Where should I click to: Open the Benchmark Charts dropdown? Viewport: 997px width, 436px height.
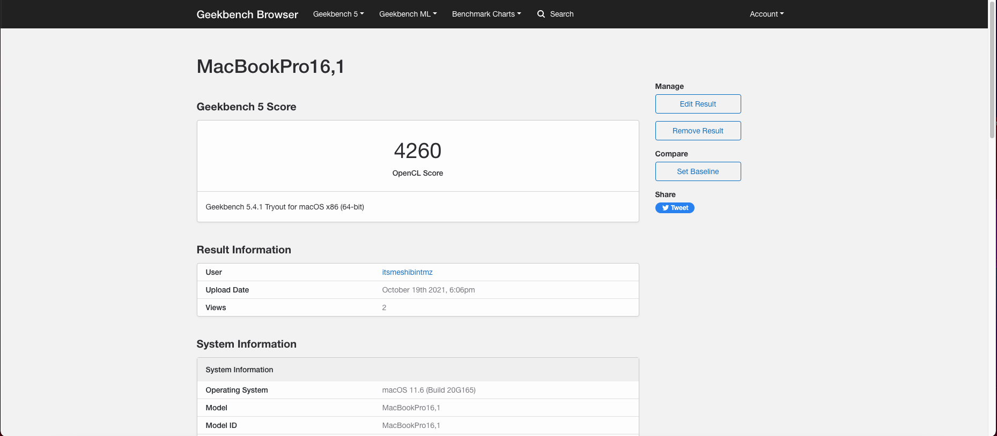(486, 14)
